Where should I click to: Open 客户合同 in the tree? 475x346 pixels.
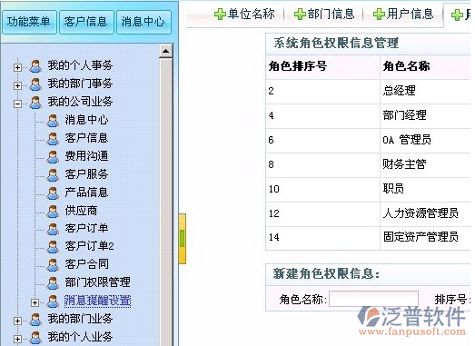point(86,264)
